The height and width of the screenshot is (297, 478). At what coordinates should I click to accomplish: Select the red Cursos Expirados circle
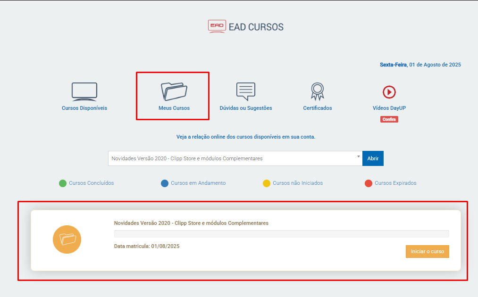pyautogui.click(x=369, y=183)
